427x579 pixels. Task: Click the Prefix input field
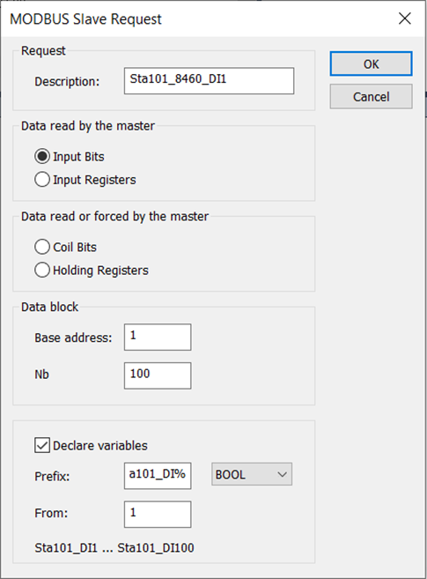point(158,476)
